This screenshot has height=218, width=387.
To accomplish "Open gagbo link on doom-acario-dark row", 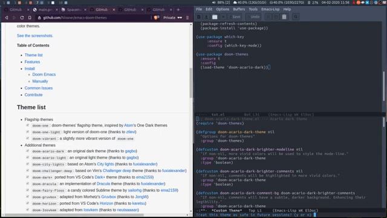I will point(131,151).
